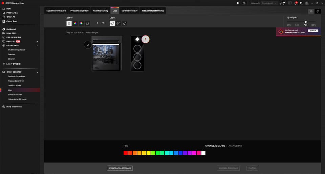325x174 pixels.
Task: Click the gamepad controller icon
Action: point(282,3)
